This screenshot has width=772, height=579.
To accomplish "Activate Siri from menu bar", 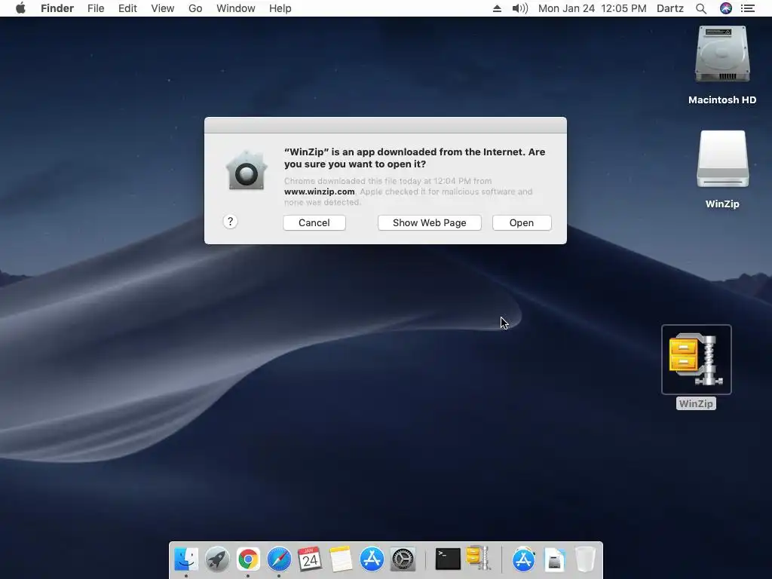I will pyautogui.click(x=726, y=8).
